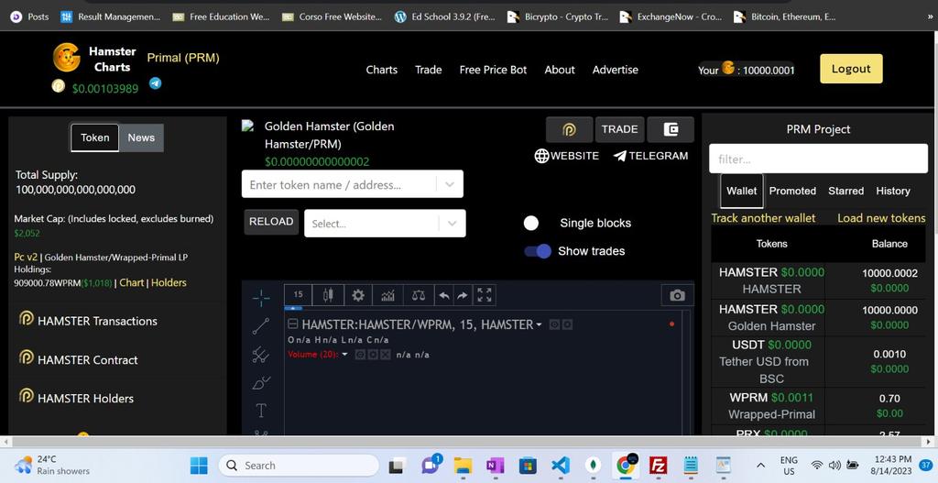Click the Logout button

click(851, 69)
